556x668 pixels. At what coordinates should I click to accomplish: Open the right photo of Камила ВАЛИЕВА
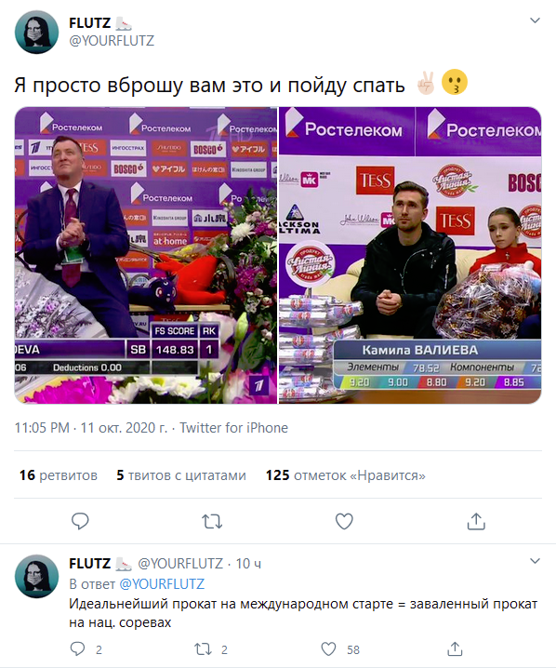410,255
